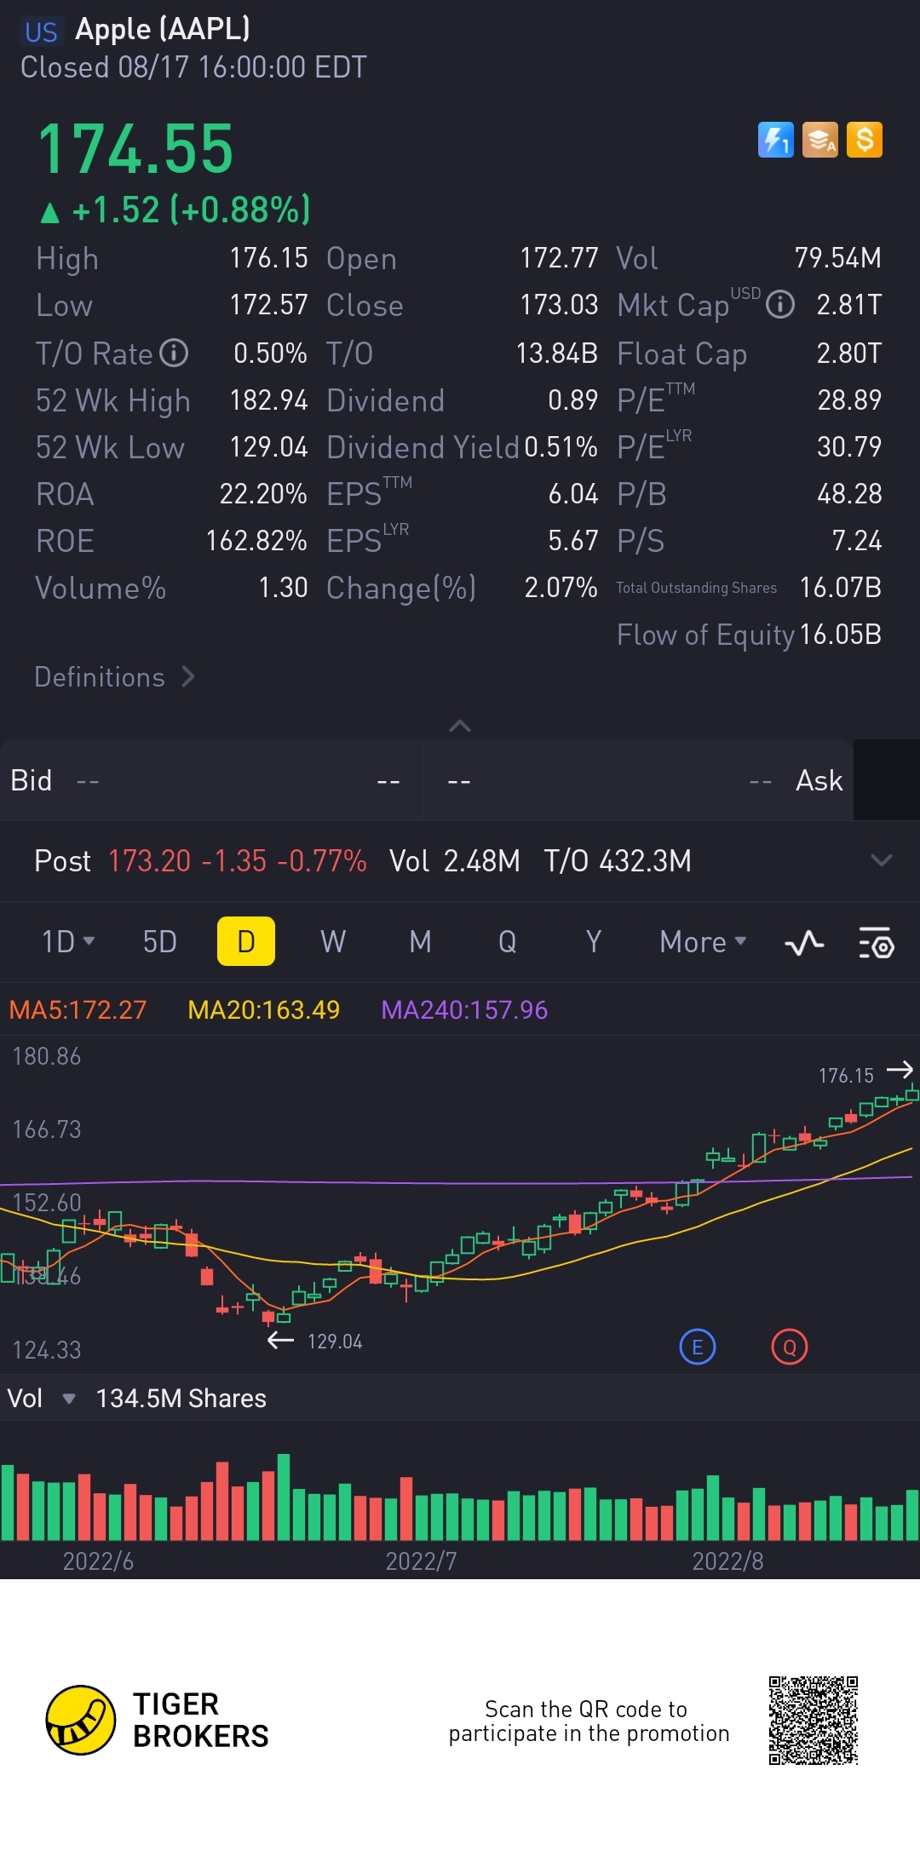
Task: Expand the Post market row chevron
Action: point(882,860)
